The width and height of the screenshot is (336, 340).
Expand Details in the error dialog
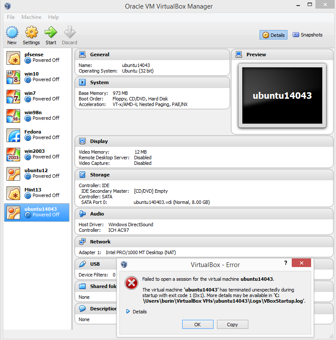pyautogui.click(x=136, y=312)
